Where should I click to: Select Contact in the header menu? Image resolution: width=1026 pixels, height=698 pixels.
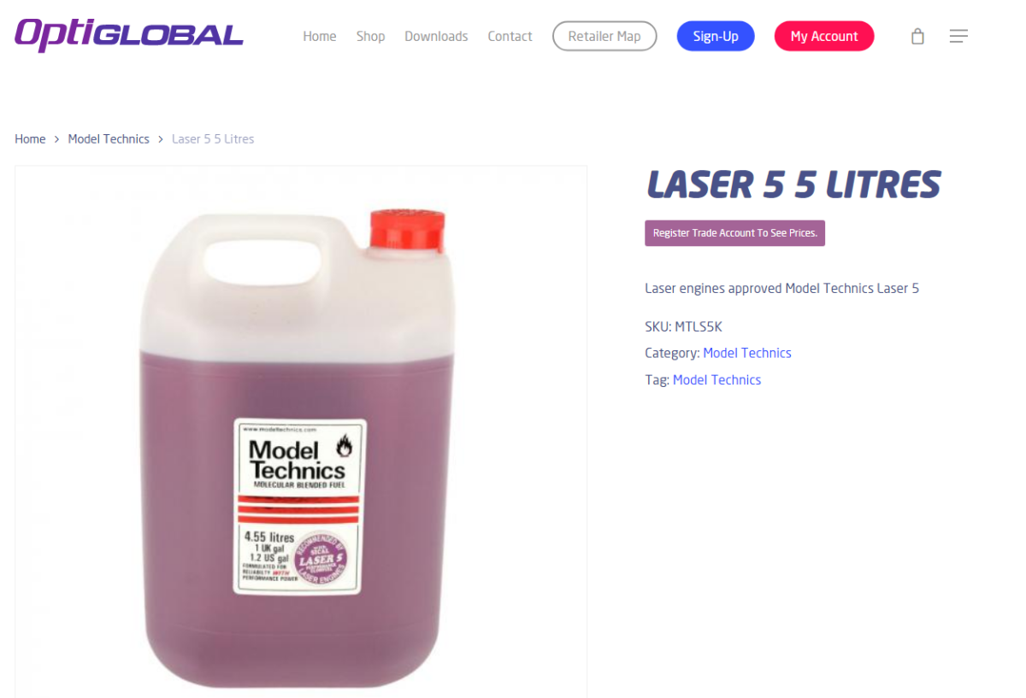click(510, 36)
